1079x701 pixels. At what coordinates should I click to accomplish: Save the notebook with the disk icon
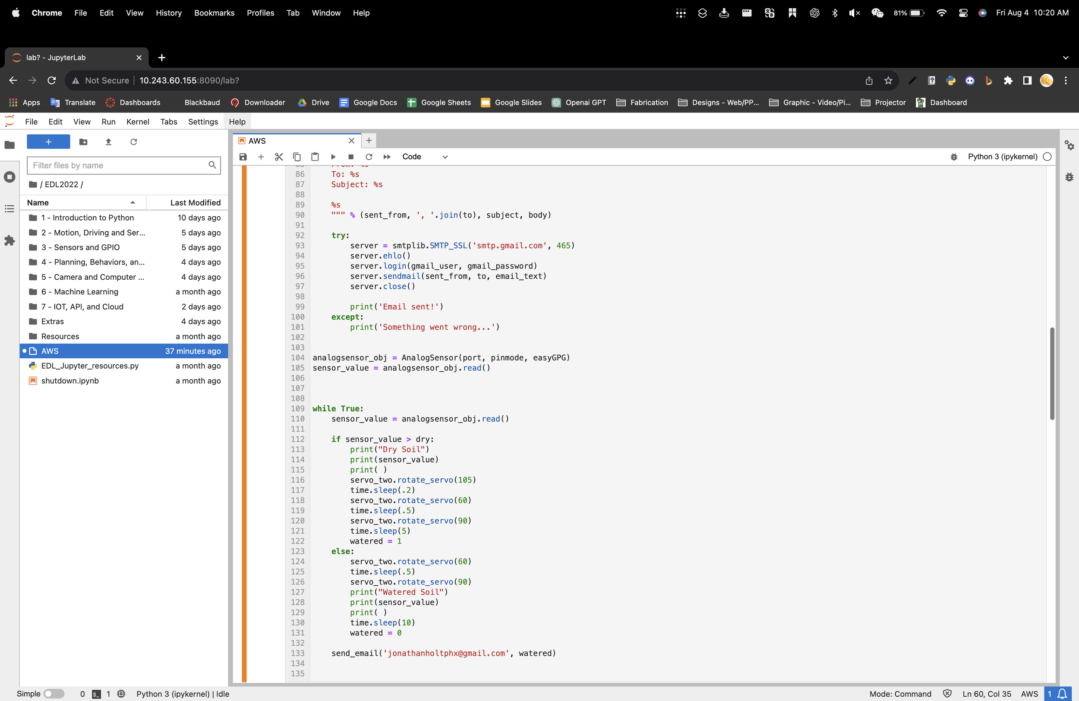point(243,157)
